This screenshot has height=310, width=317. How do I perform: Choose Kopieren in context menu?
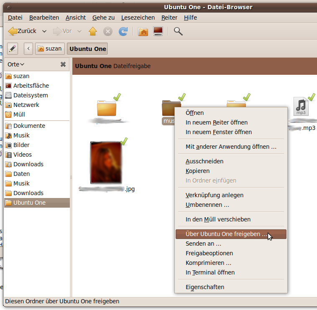point(231,171)
